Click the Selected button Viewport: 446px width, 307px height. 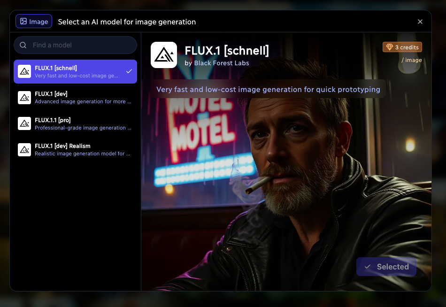point(386,267)
